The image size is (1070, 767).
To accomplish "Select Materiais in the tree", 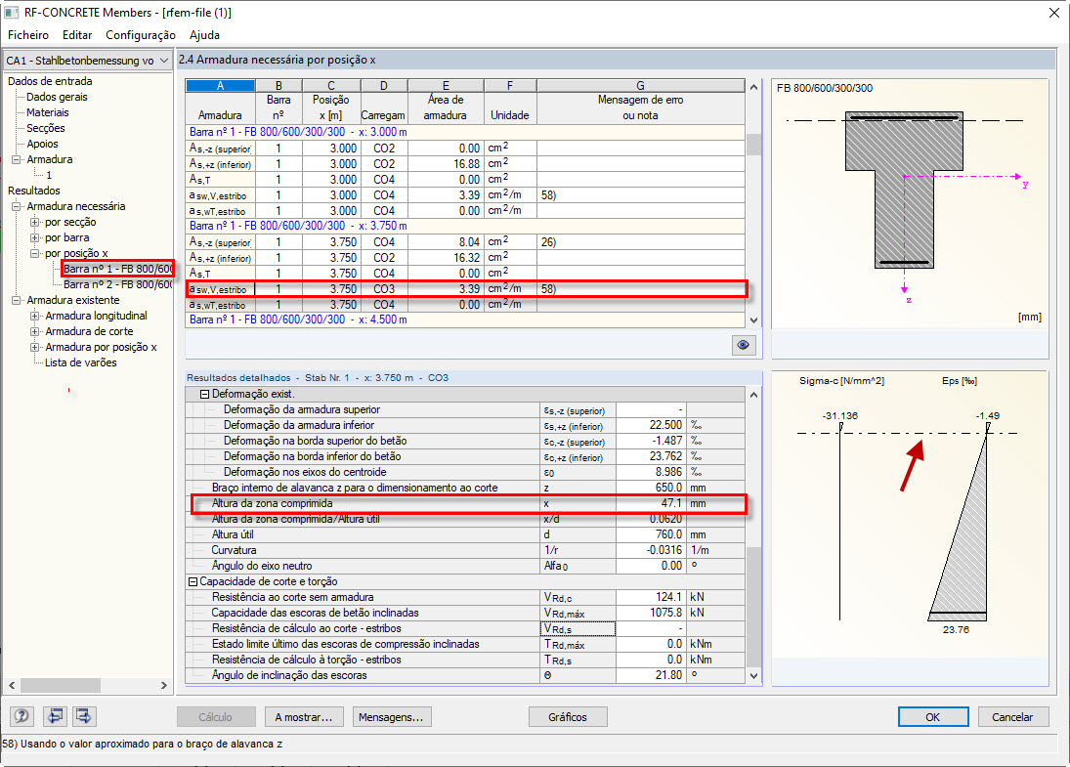I will click(x=47, y=112).
